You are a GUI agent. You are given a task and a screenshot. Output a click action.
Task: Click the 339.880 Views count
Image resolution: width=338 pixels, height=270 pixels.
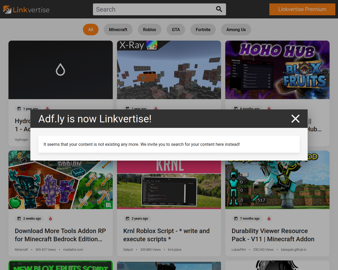pyautogui.click(x=151, y=249)
